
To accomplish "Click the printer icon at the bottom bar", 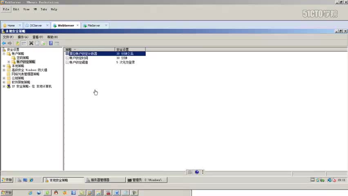I will [190, 172].
